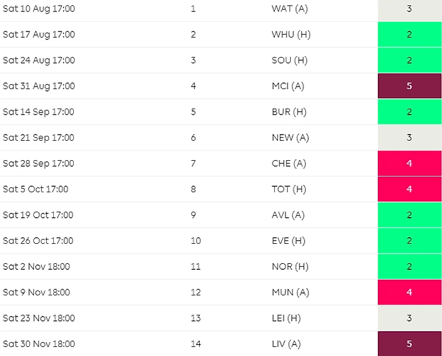Screen dimensions: 442x356
Task: Click the dark red difficulty 5 for MCI
Action: click(409, 86)
